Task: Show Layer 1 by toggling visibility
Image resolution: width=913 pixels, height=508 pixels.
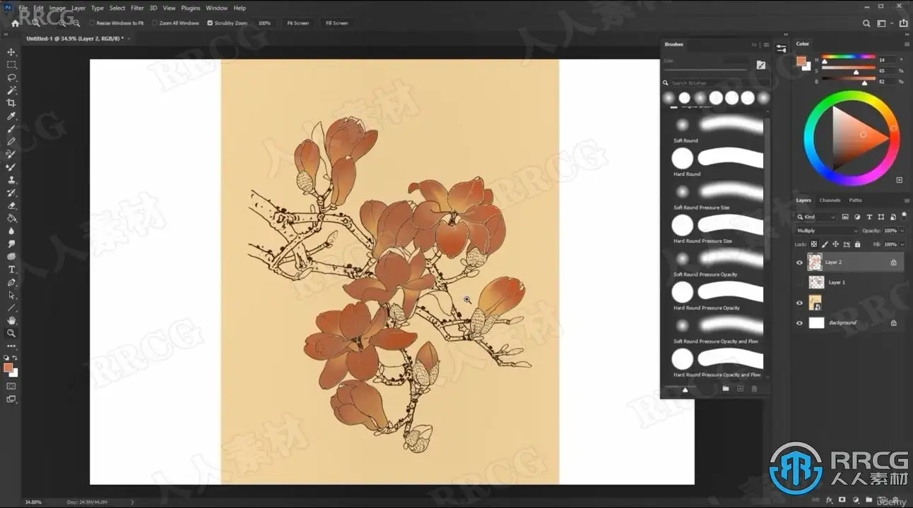Action: click(x=799, y=282)
